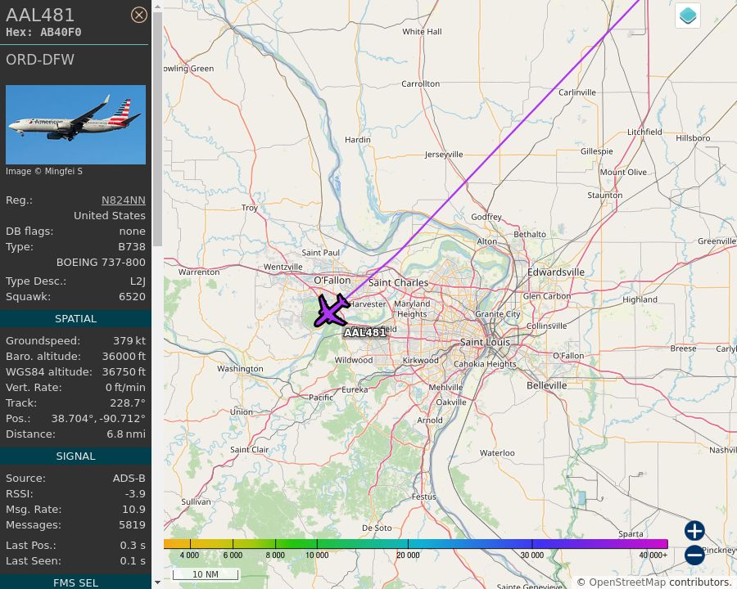The height and width of the screenshot is (589, 737).
Task: Open the map layer switcher
Action: (x=688, y=16)
